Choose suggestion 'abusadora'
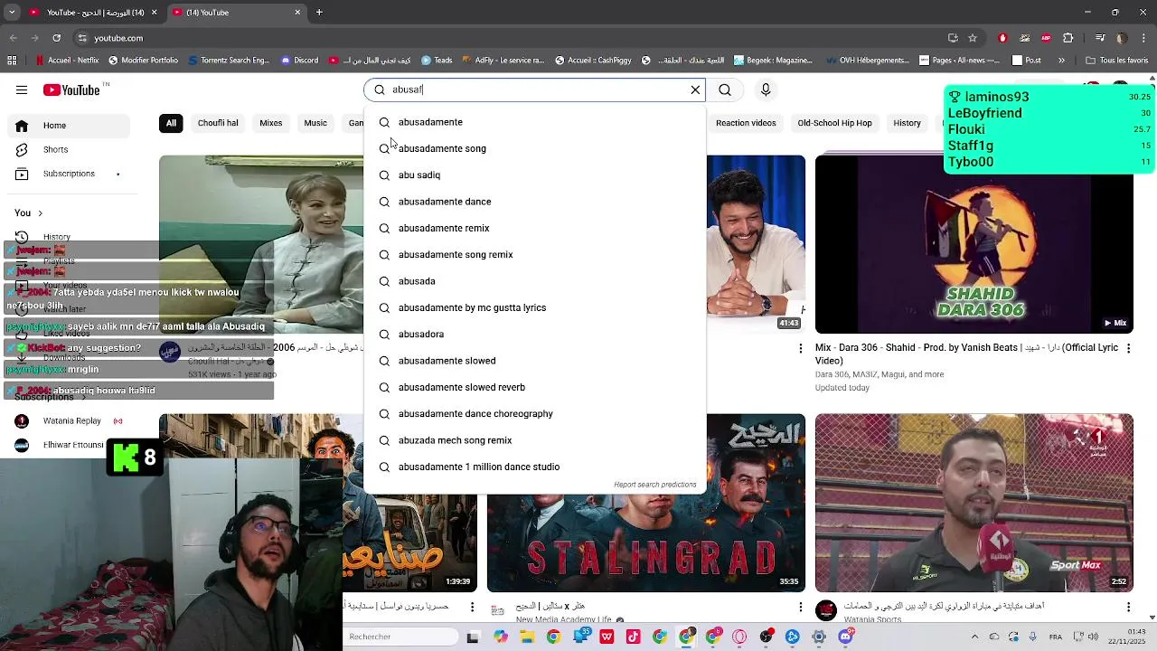 point(535,335)
